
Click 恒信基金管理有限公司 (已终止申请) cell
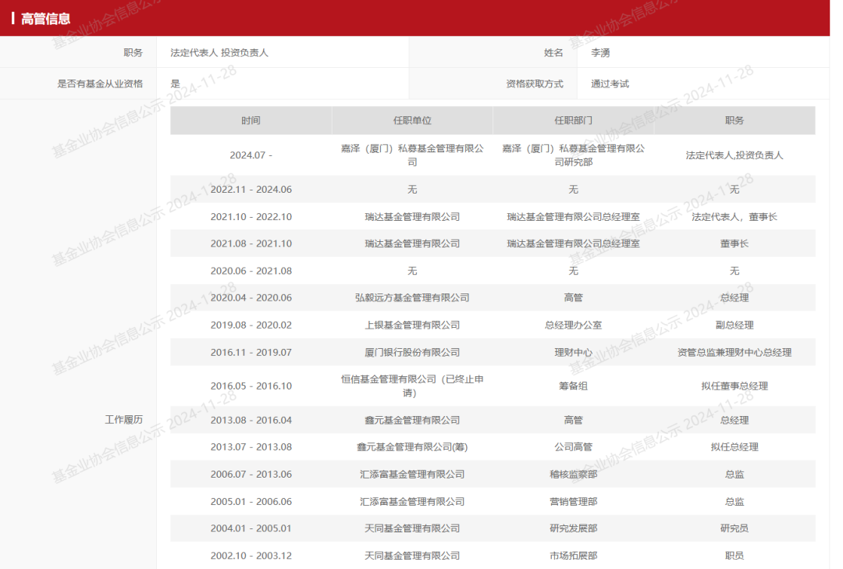(412, 386)
